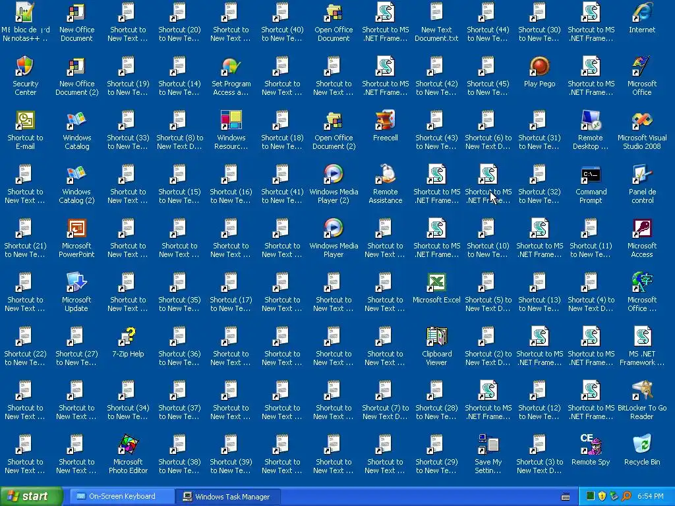
Task: Click the Windows Media Player (2) icon
Action: 334,183
